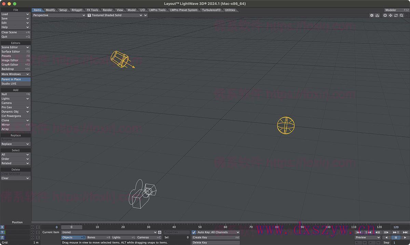Click the Modeler button
410x245 pixels.
396,10
